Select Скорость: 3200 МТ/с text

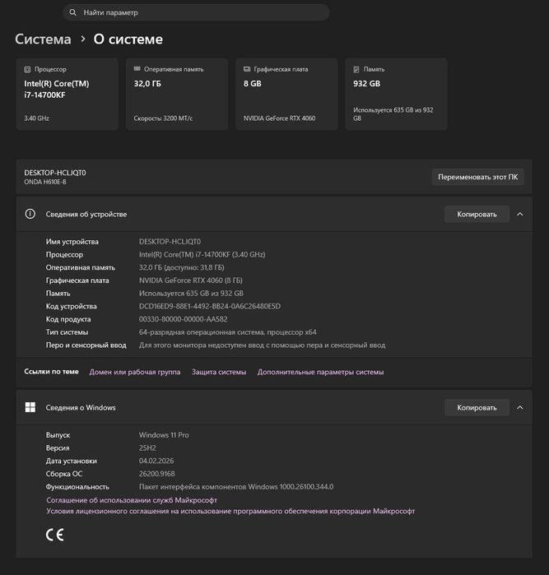pos(163,118)
